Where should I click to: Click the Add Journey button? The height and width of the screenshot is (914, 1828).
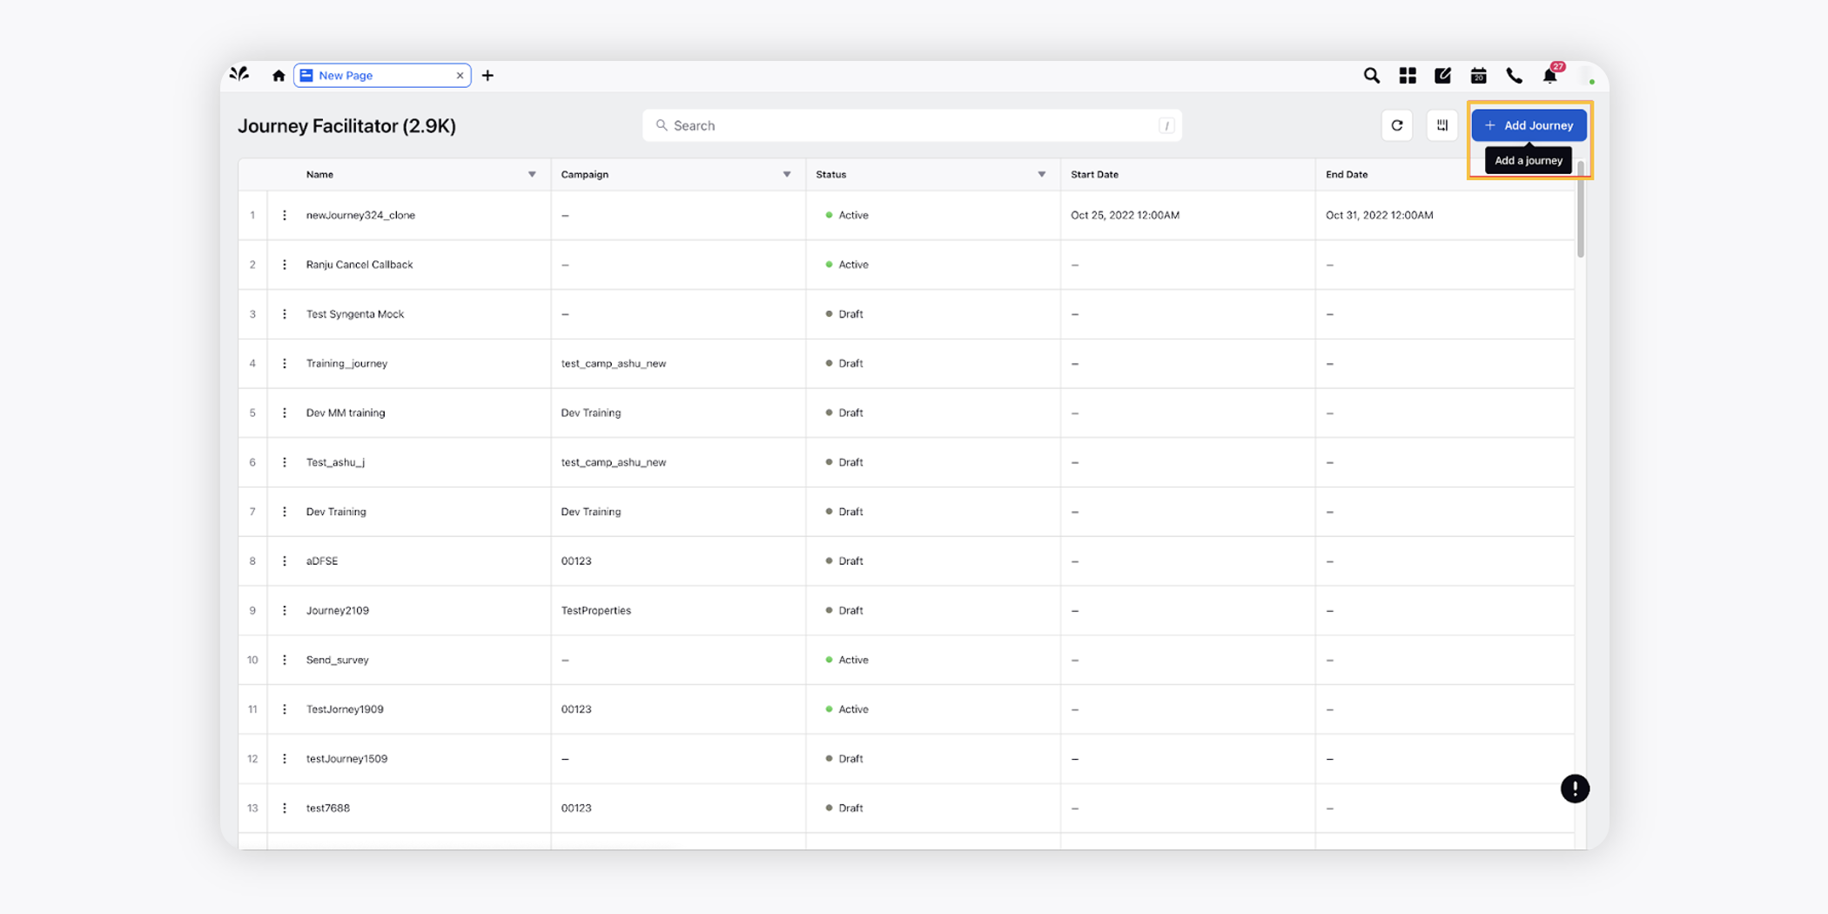coord(1529,125)
